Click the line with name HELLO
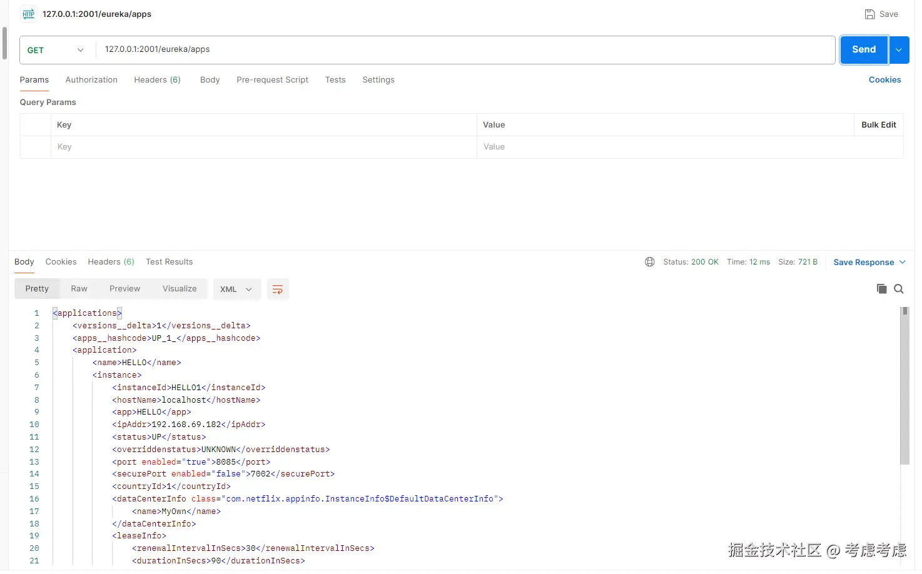The image size is (922, 574). pos(136,363)
